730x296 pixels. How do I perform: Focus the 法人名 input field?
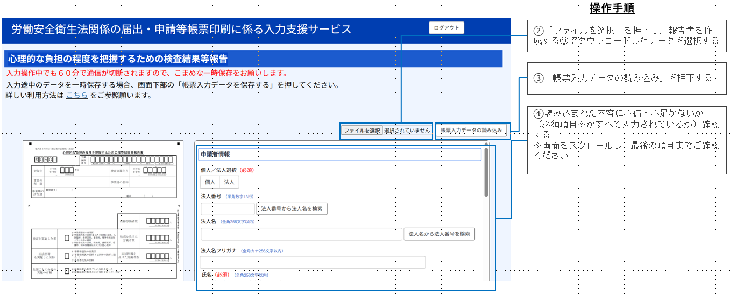tap(301, 234)
